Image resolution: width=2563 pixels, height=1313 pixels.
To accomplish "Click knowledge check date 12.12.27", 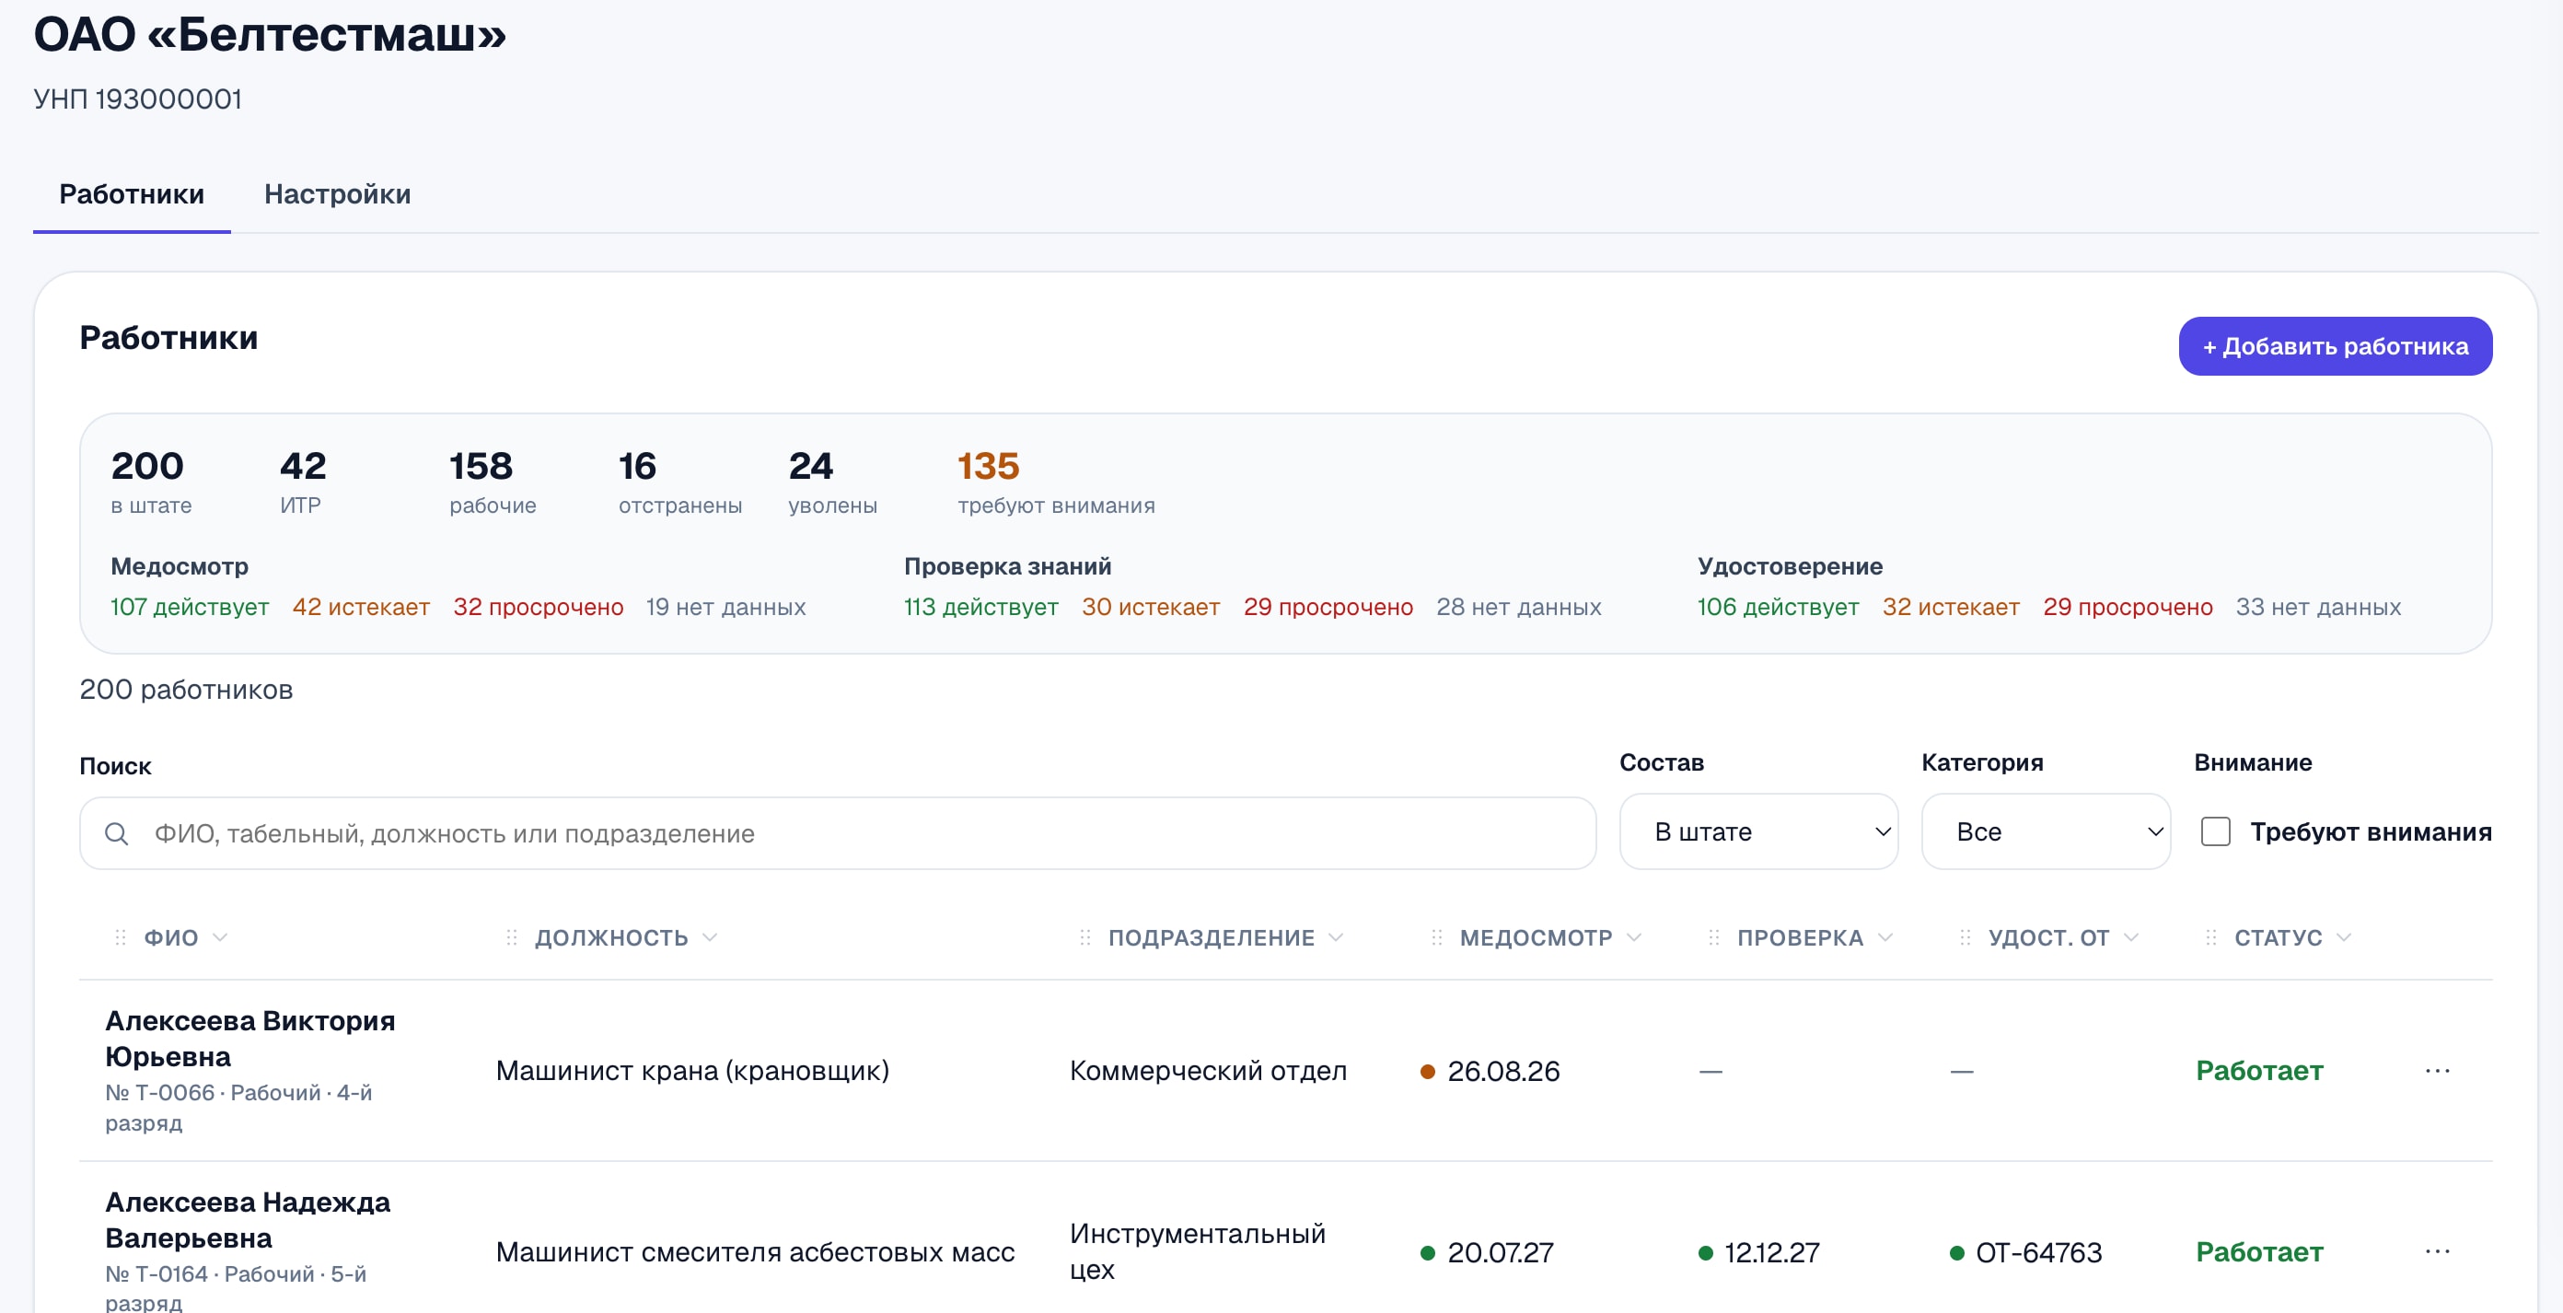I will tap(1772, 1252).
